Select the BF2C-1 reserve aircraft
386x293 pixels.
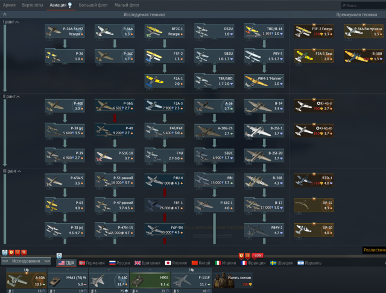tap(165, 31)
